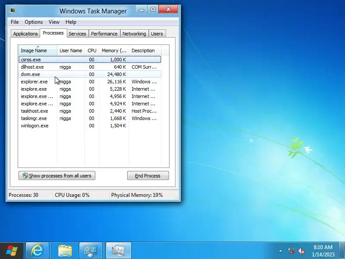
Task: Open the clock showing 8:10 AM
Action: click(x=323, y=251)
